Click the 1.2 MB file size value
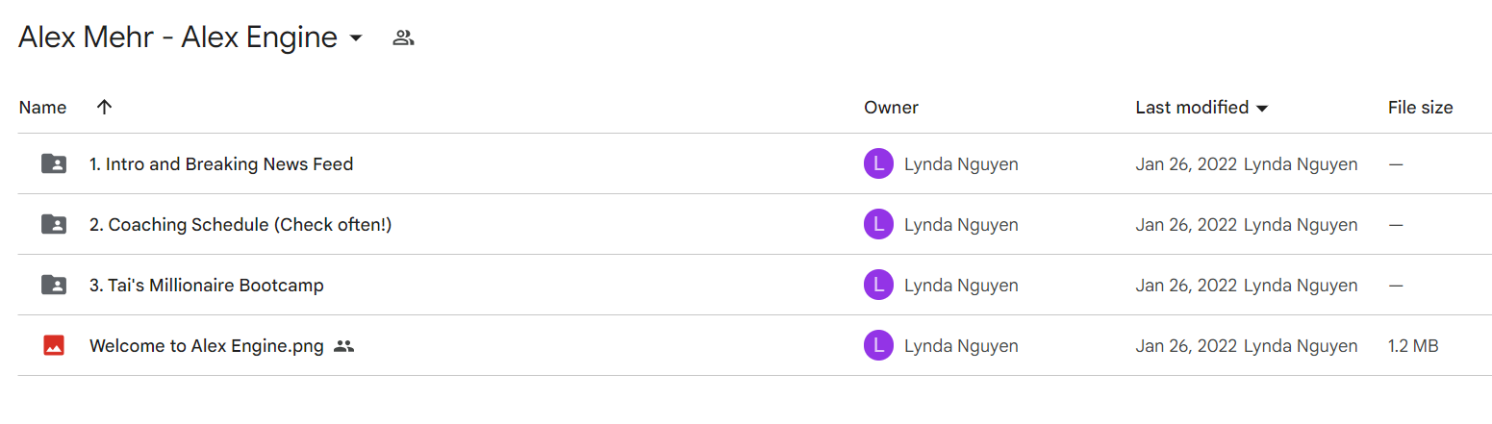 (x=1413, y=346)
